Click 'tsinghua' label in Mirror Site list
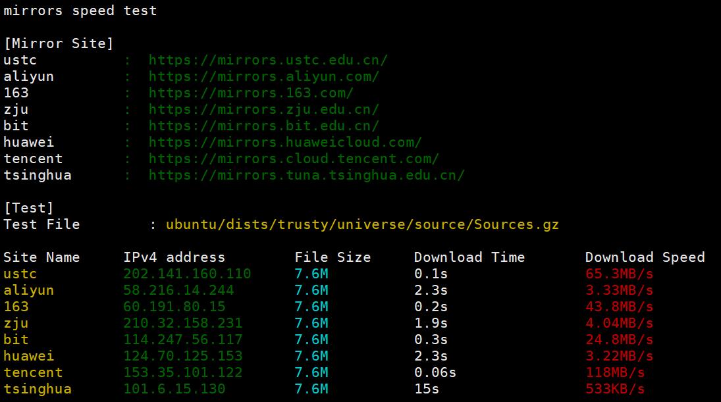This screenshot has width=721, height=402. [x=38, y=176]
